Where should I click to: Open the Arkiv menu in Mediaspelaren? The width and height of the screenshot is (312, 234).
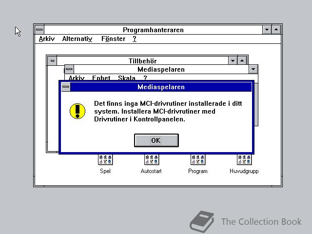77,78
